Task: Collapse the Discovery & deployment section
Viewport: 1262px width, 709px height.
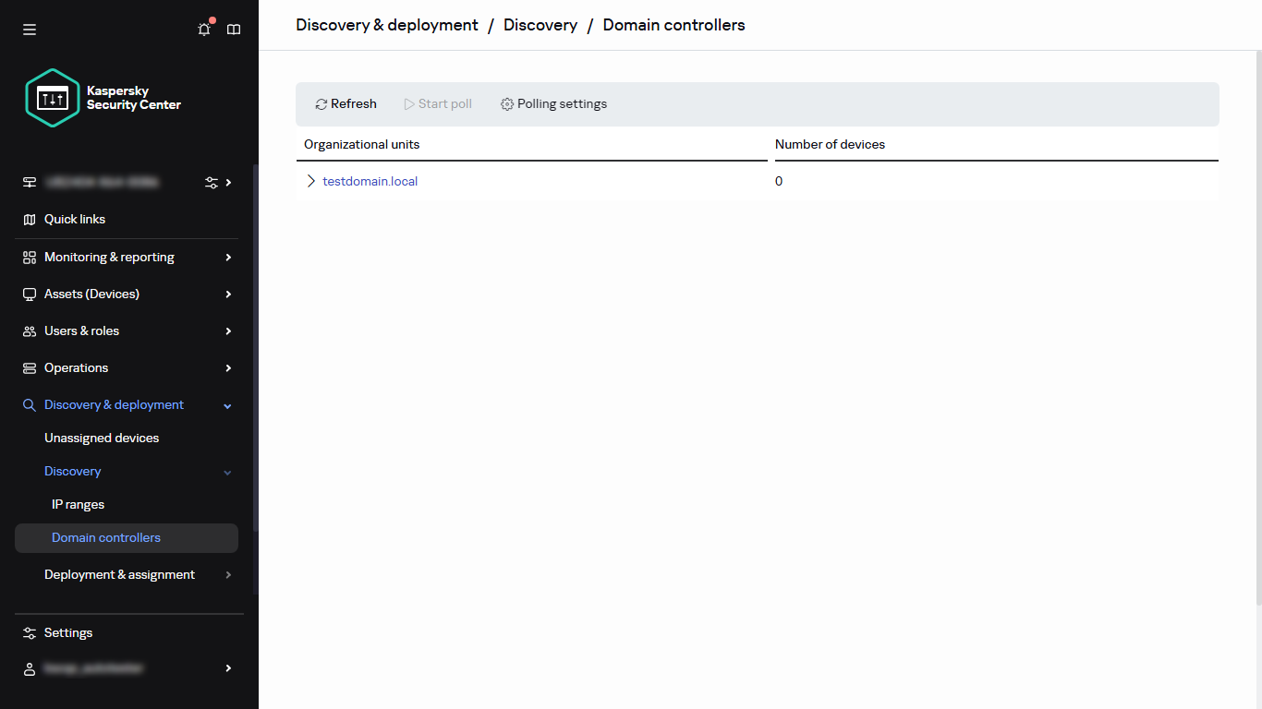Action: pos(227,404)
